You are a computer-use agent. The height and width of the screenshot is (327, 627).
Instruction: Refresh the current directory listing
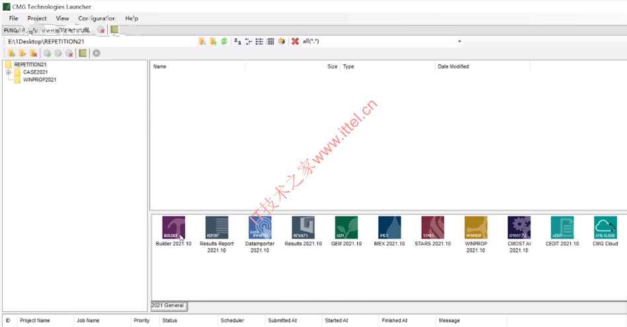224,42
